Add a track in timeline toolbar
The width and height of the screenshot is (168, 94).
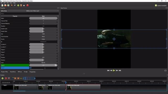point(2,78)
